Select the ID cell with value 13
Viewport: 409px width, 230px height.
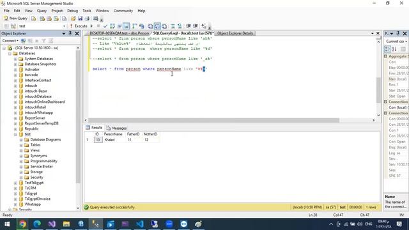pyautogui.click(x=98, y=140)
